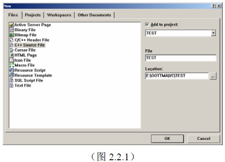Select the Active Server Page file icon
225x162 pixels.
click(x=12, y=25)
